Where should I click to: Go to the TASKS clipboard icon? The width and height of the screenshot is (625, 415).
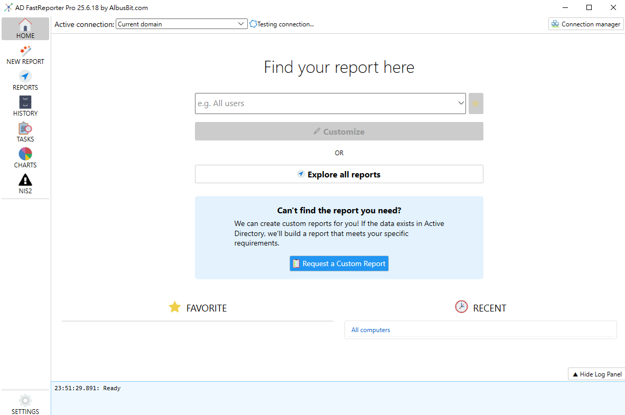coord(25,128)
